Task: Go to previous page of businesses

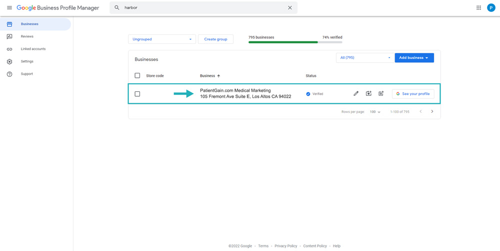Action: click(x=420, y=111)
